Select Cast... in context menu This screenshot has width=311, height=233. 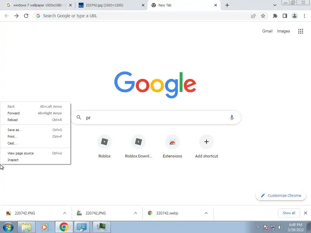pos(35,143)
